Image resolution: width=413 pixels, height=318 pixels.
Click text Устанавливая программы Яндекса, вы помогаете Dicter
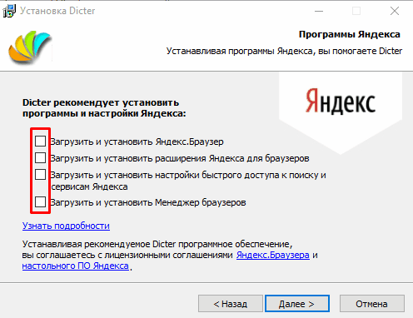[284, 51]
